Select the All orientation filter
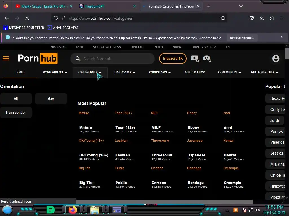This screenshot has height=216, width=289. point(16,99)
